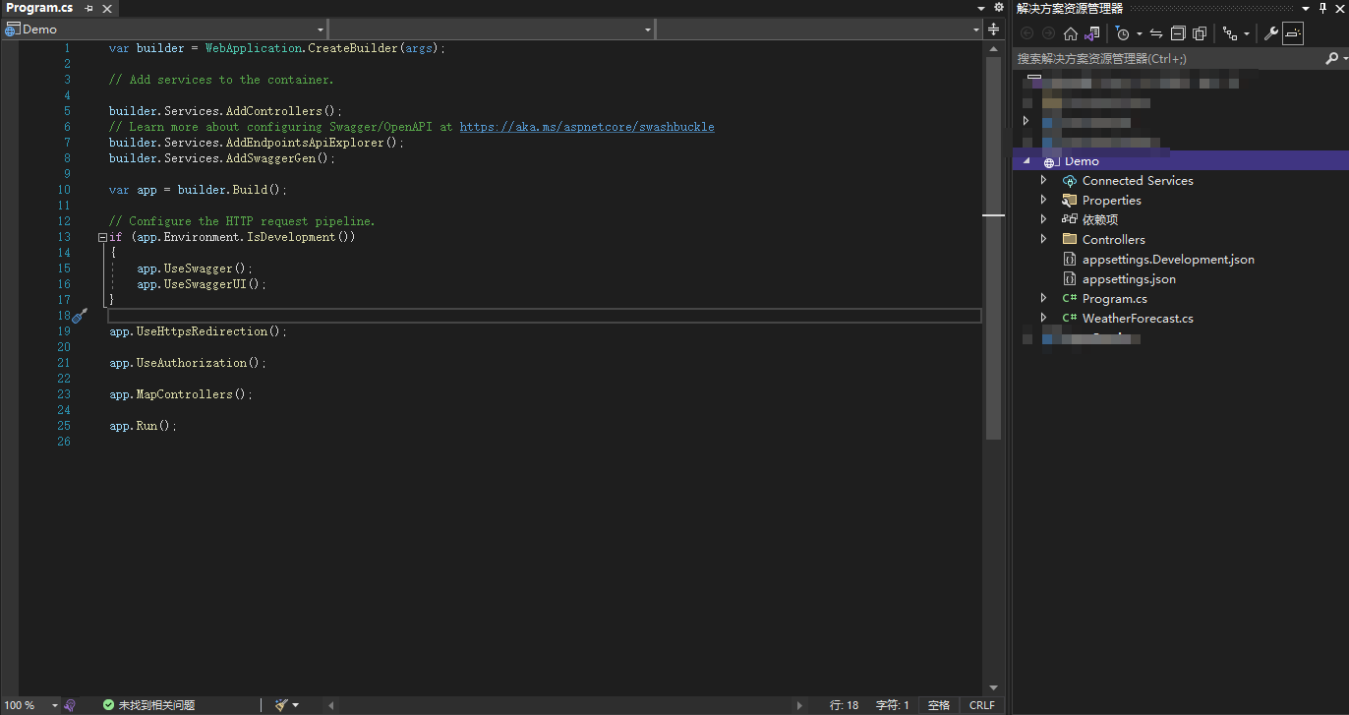Expand the WeatherForecast.cs tree node
The height and width of the screenshot is (715, 1349).
pos(1044,318)
